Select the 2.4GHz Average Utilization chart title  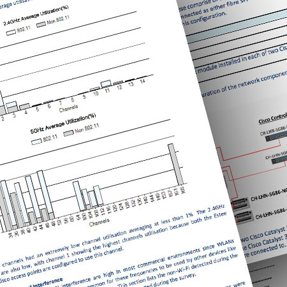(36, 15)
